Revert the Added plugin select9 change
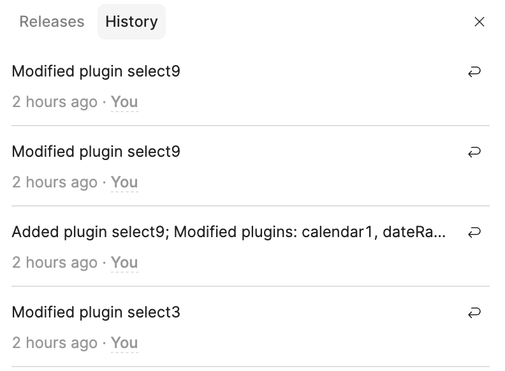 click(x=474, y=233)
